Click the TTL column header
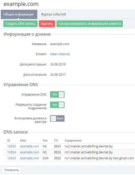 click(56, 140)
